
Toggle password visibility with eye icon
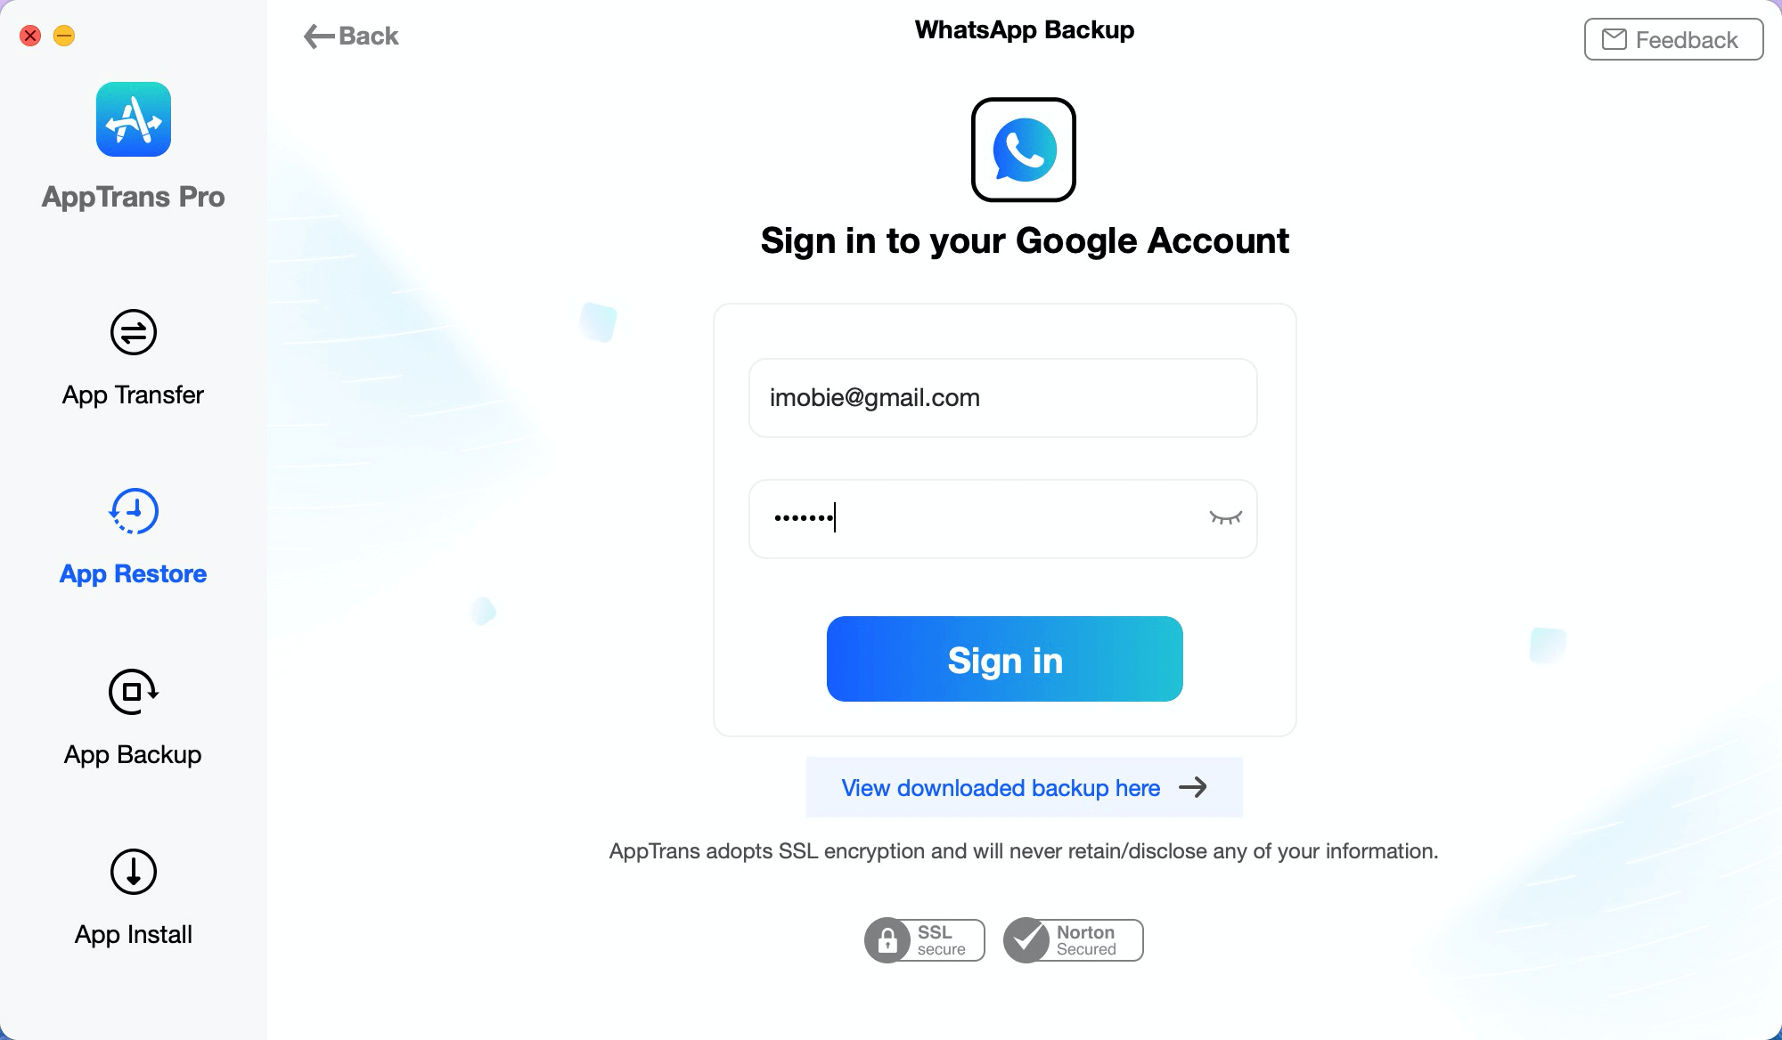[1223, 517]
